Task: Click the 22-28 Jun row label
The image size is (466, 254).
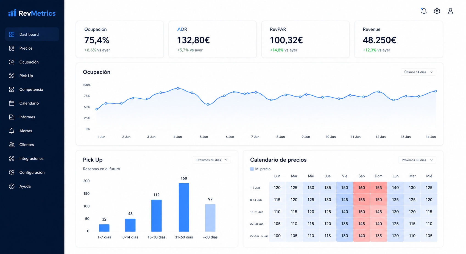Action: pos(256,224)
